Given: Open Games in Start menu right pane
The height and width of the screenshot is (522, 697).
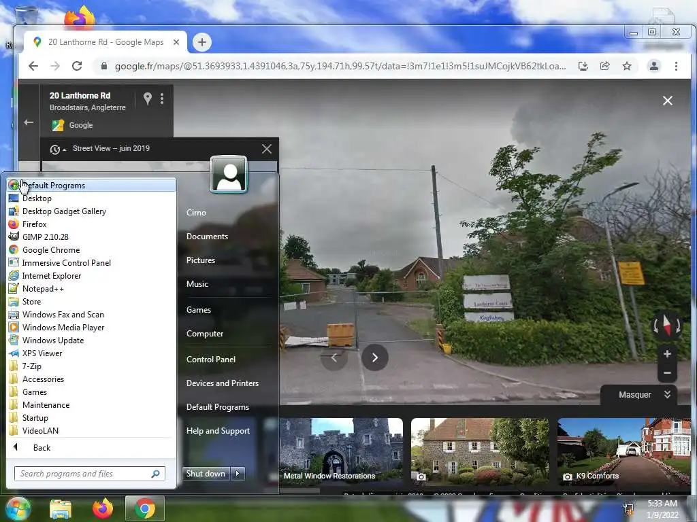Looking at the screenshot, I should coord(199,310).
